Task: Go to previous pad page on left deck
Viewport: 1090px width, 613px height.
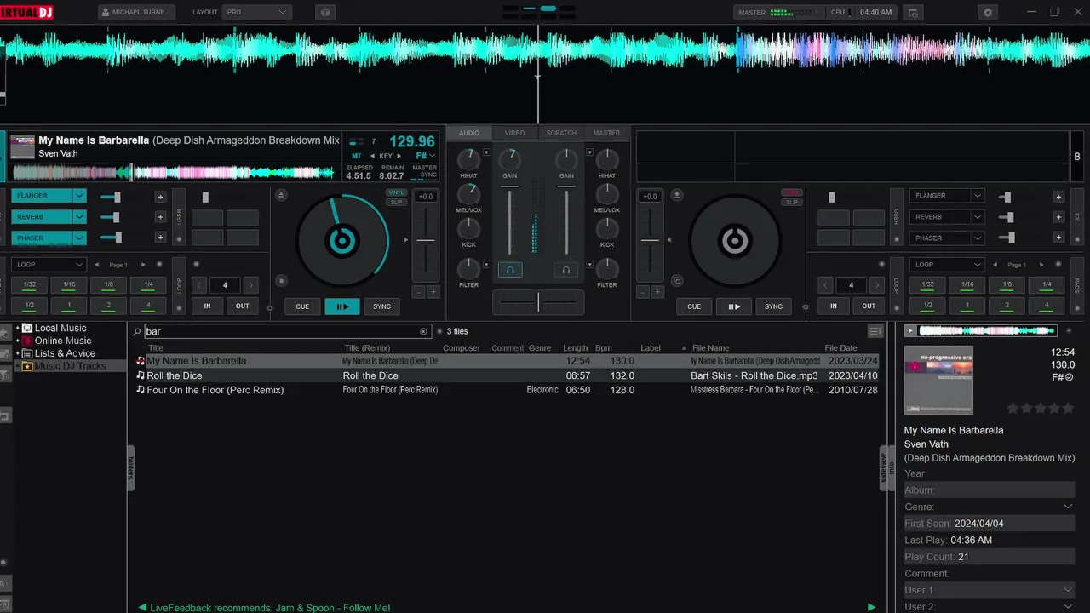Action: click(x=97, y=265)
